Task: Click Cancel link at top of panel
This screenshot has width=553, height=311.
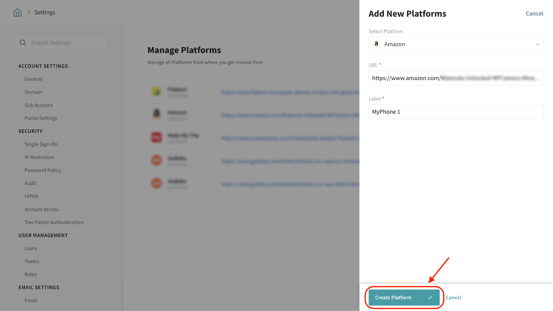Action: [x=534, y=14]
